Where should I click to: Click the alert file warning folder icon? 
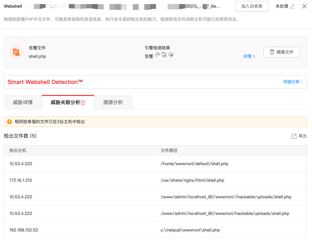[x=17, y=52]
